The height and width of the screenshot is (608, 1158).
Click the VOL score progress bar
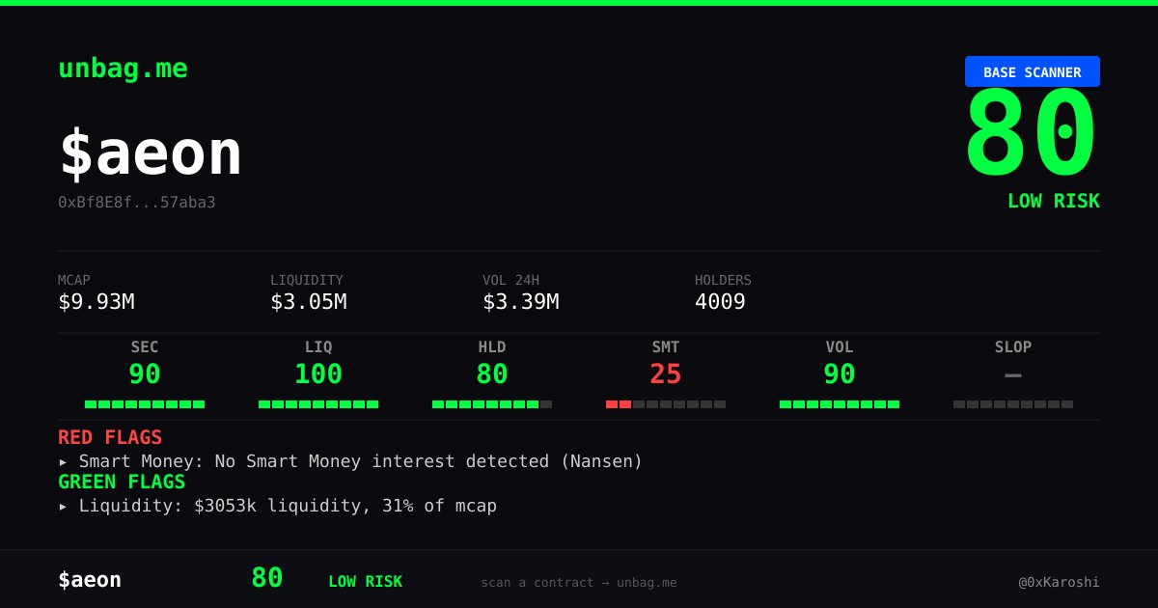coord(840,404)
